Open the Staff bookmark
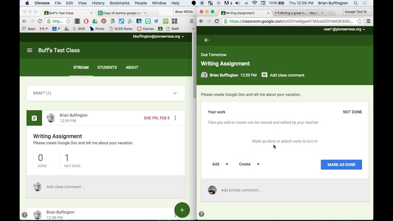Image resolution: width=393 pixels, height=221 pixels. click(x=173, y=29)
